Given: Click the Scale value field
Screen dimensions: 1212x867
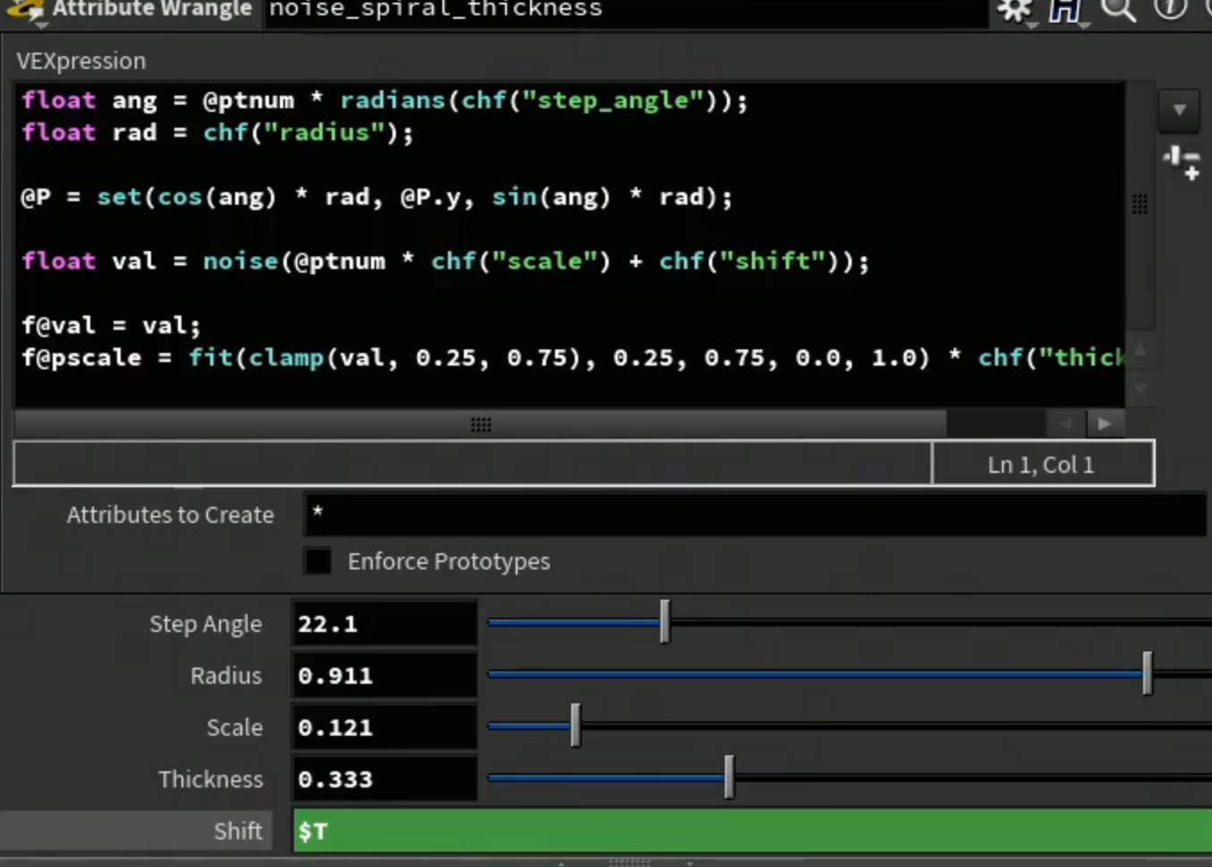Looking at the screenshot, I should pos(384,727).
